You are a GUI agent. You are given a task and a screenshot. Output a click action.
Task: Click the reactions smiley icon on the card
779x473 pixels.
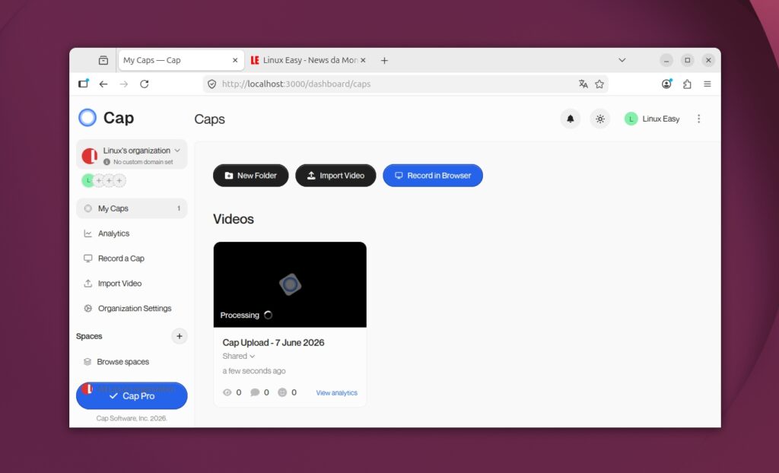(282, 392)
